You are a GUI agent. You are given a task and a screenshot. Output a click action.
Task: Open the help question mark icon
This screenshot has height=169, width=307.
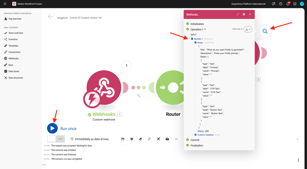280,4
